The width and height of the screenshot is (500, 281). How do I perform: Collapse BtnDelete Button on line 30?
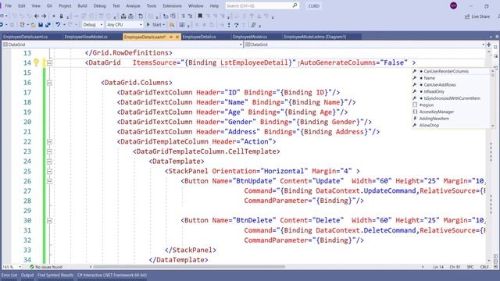[x=49, y=220]
